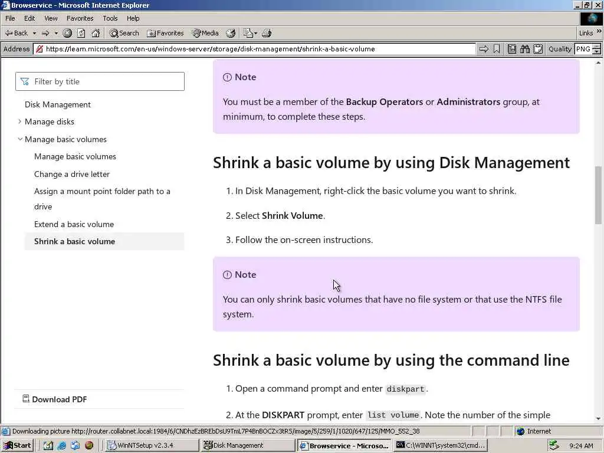Image resolution: width=604 pixels, height=453 pixels.
Task: Click the Mail icon in toolbar
Action: click(248, 33)
